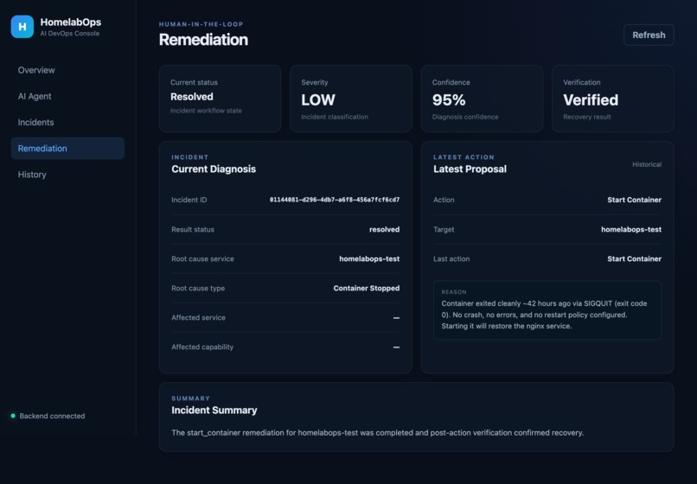Click the Latest Proposal heading
The width and height of the screenshot is (697, 484).
pyautogui.click(x=470, y=169)
